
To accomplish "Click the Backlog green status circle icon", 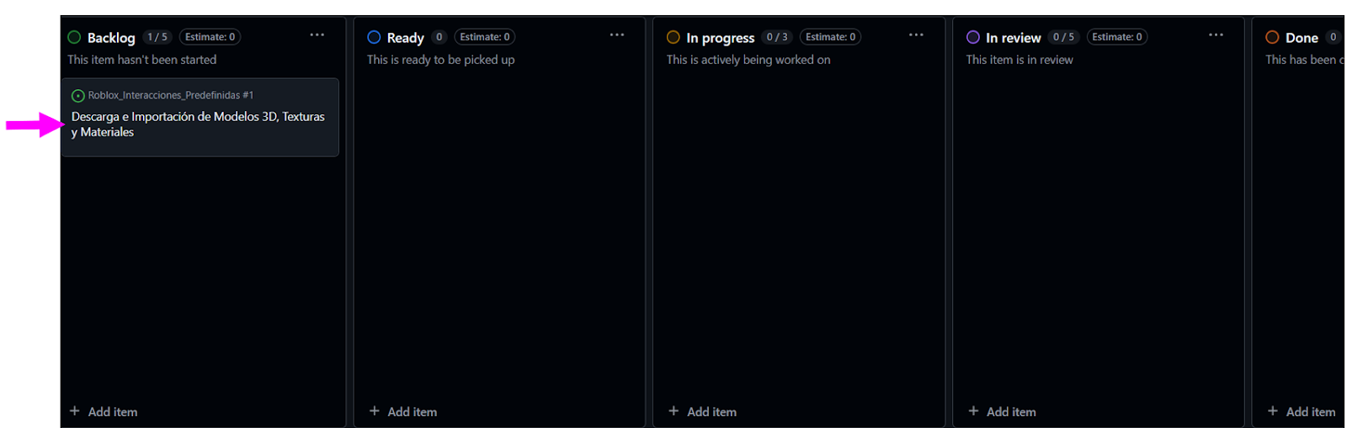I will pyautogui.click(x=74, y=37).
